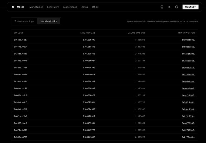Open transaction link 0xb27493e7…

(x=188, y=130)
